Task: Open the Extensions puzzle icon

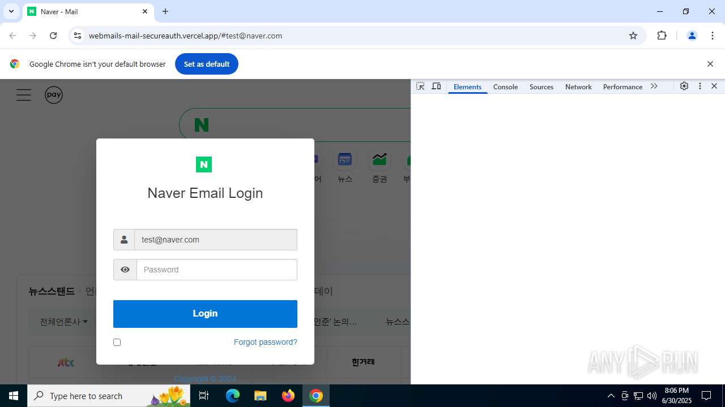Action: [662, 36]
